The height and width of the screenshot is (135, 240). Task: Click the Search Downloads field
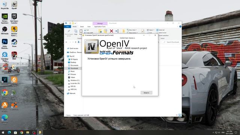tap(171, 42)
